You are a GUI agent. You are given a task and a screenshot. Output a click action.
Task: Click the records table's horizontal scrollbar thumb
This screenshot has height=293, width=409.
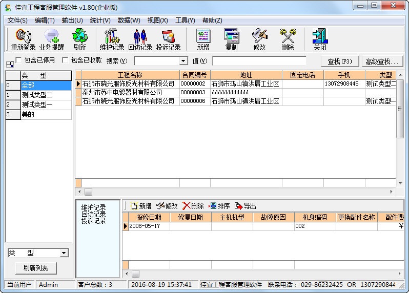[135, 274]
